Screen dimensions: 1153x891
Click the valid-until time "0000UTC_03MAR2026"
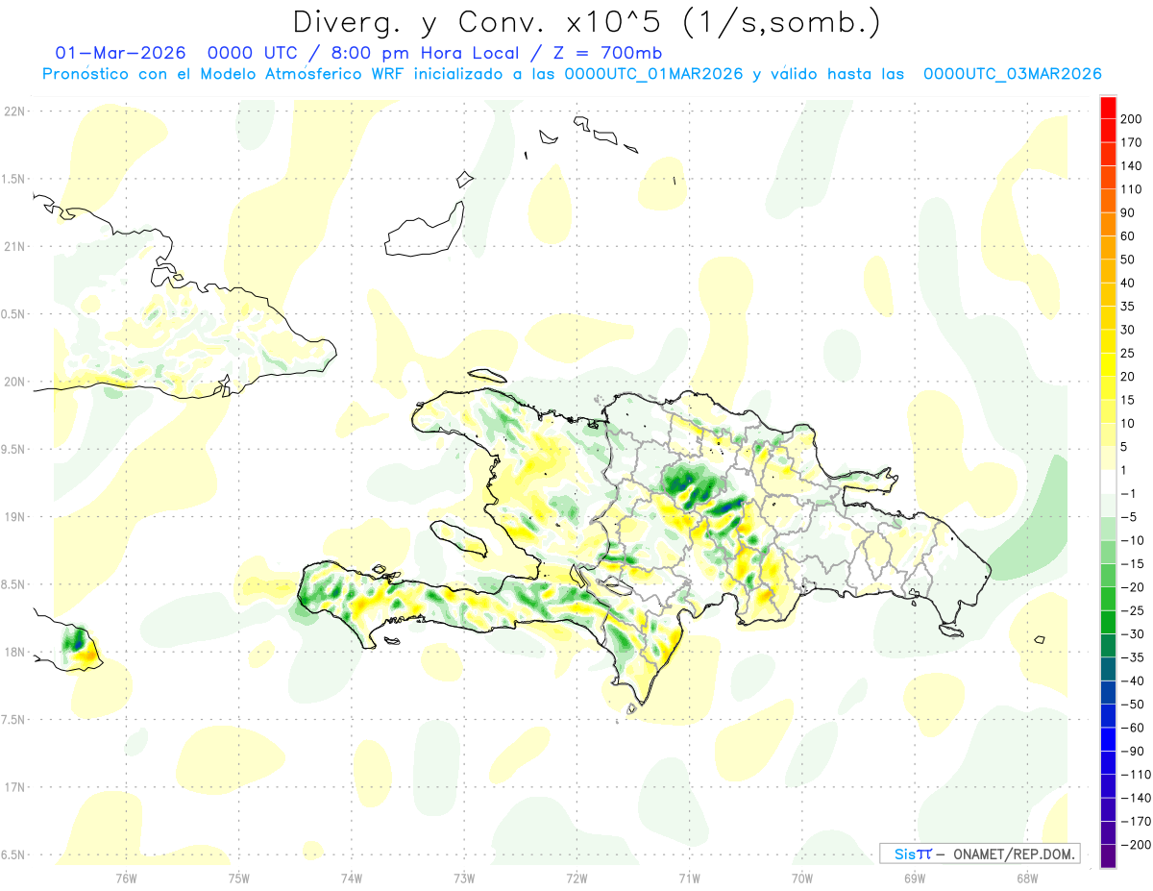click(x=1012, y=74)
